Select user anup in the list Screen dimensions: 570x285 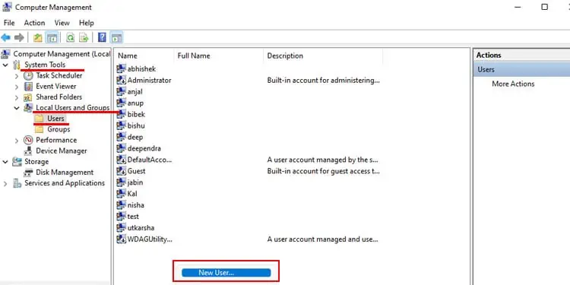tap(135, 103)
